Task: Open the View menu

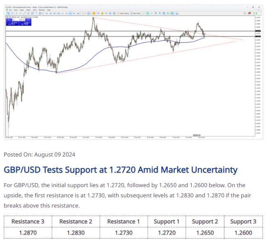Action: [16, 10]
